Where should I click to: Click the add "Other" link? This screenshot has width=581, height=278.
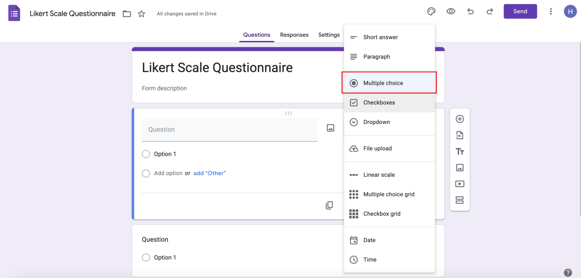click(x=210, y=173)
